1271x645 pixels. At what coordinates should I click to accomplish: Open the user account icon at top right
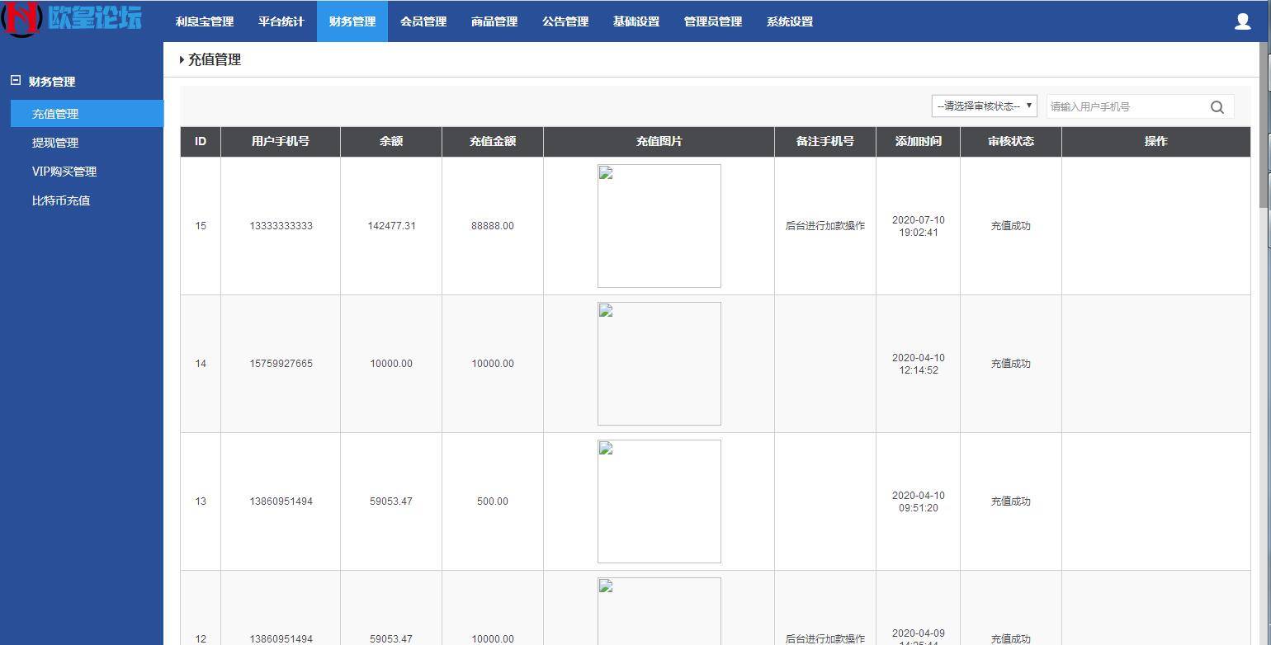1242,21
